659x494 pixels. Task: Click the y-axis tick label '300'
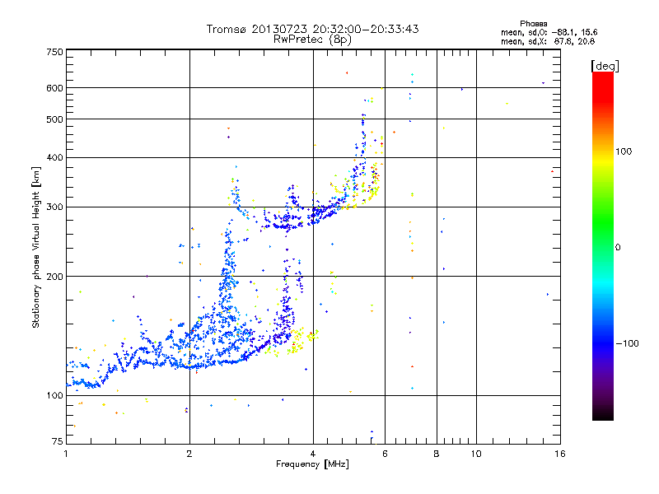point(54,207)
